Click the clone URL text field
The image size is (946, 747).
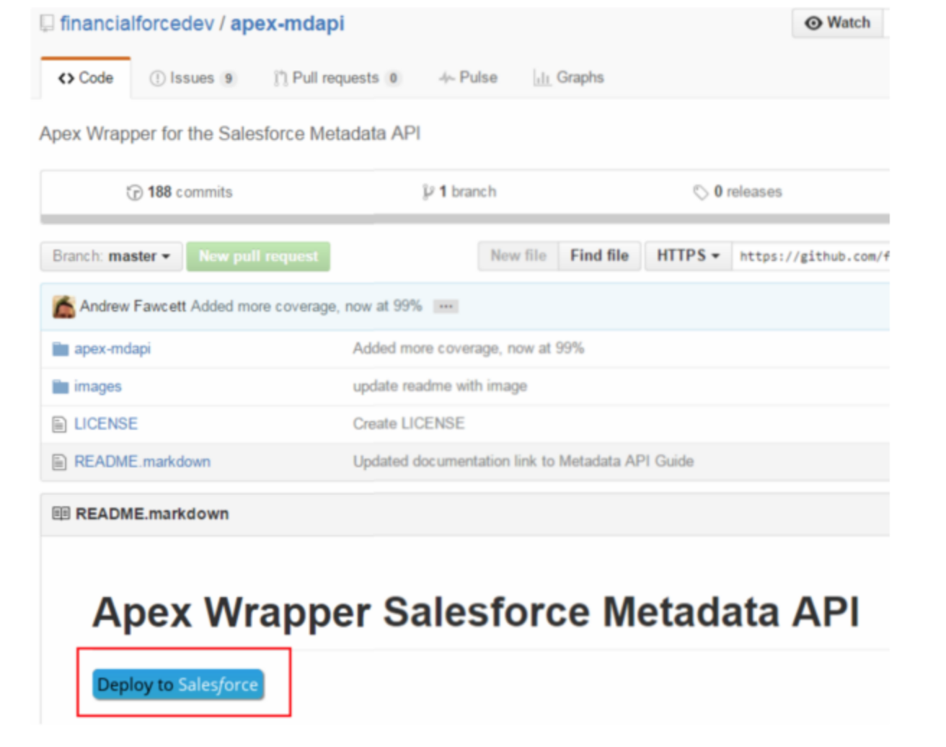811,257
